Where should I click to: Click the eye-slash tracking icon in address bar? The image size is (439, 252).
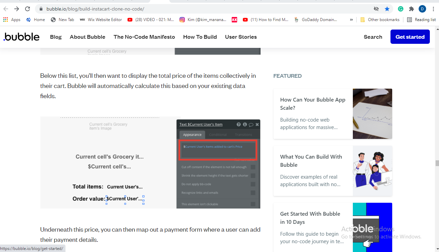376,9
